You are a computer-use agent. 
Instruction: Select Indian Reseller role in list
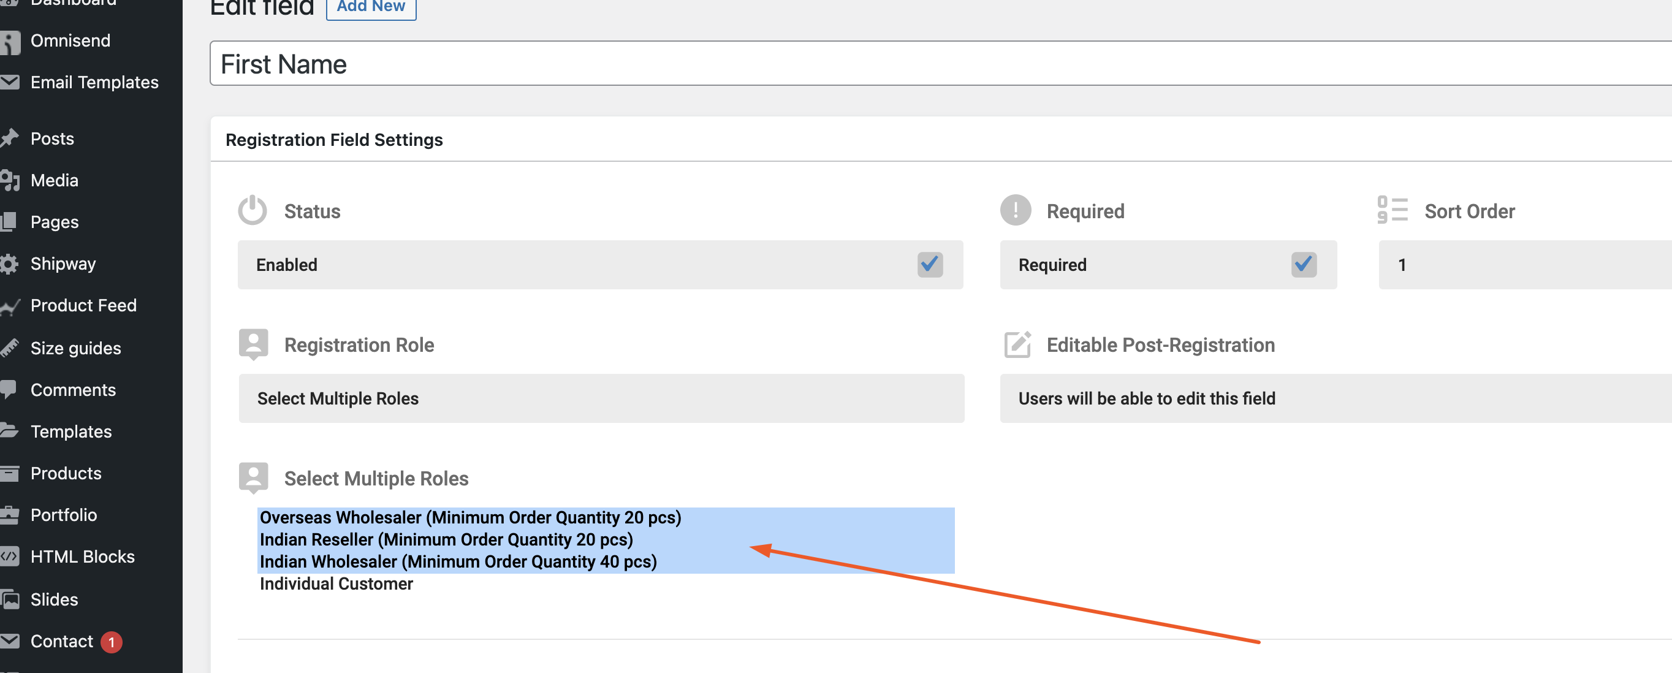point(447,539)
